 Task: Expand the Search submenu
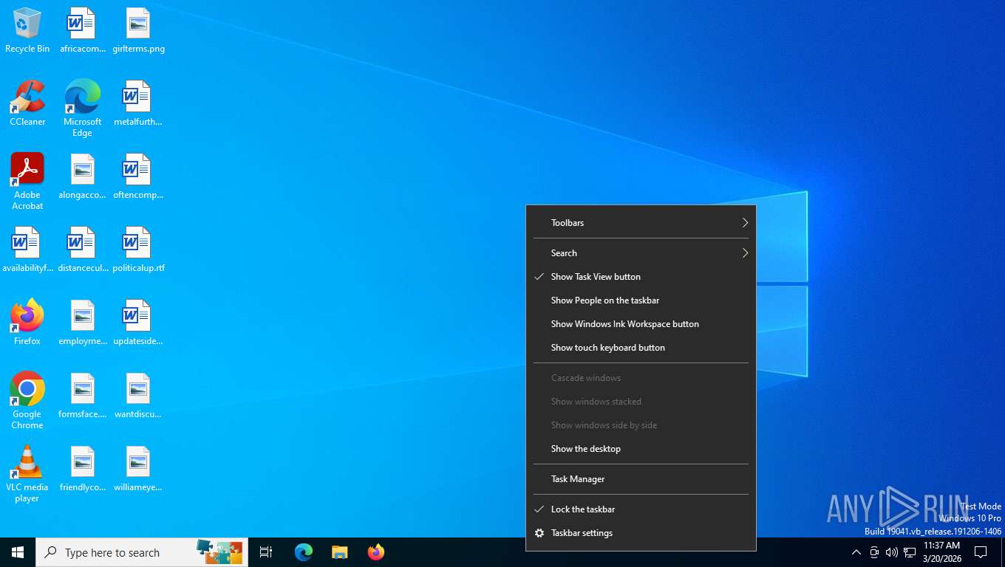click(x=641, y=253)
